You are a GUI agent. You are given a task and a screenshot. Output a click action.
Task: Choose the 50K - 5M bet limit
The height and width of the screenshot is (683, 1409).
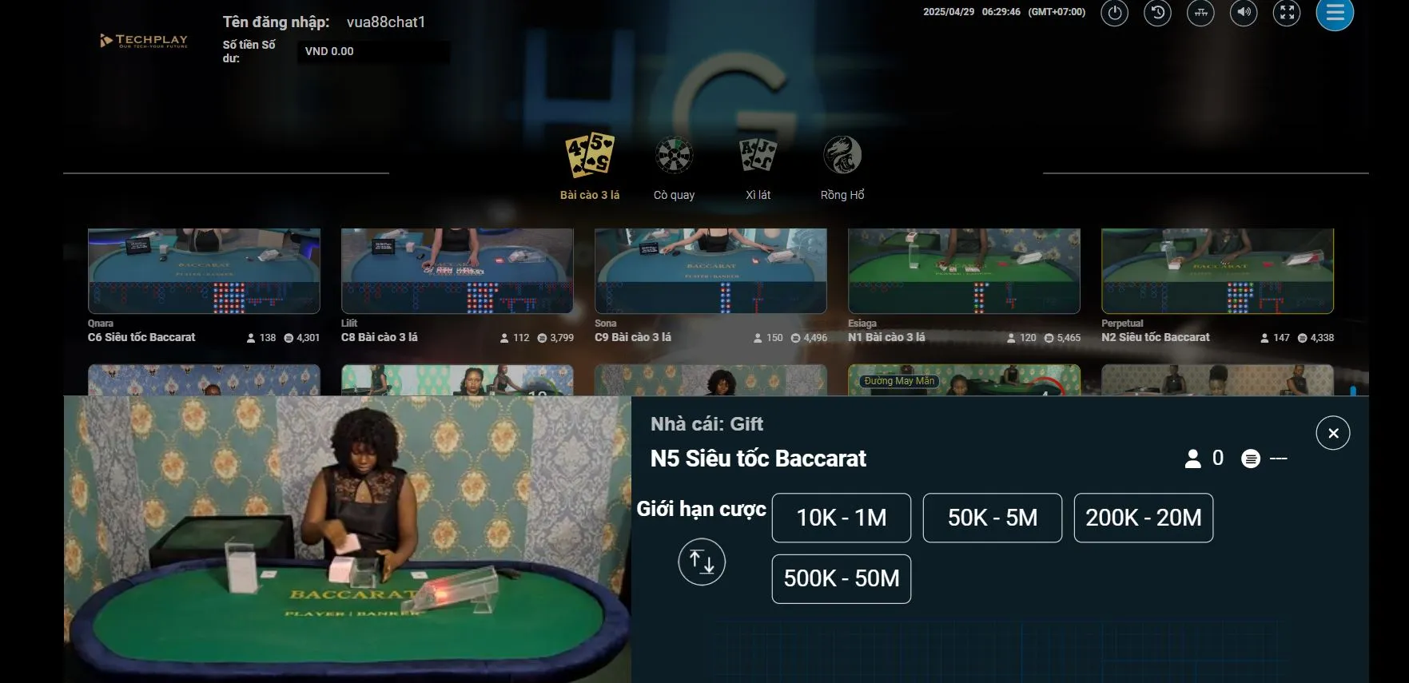[x=993, y=518]
